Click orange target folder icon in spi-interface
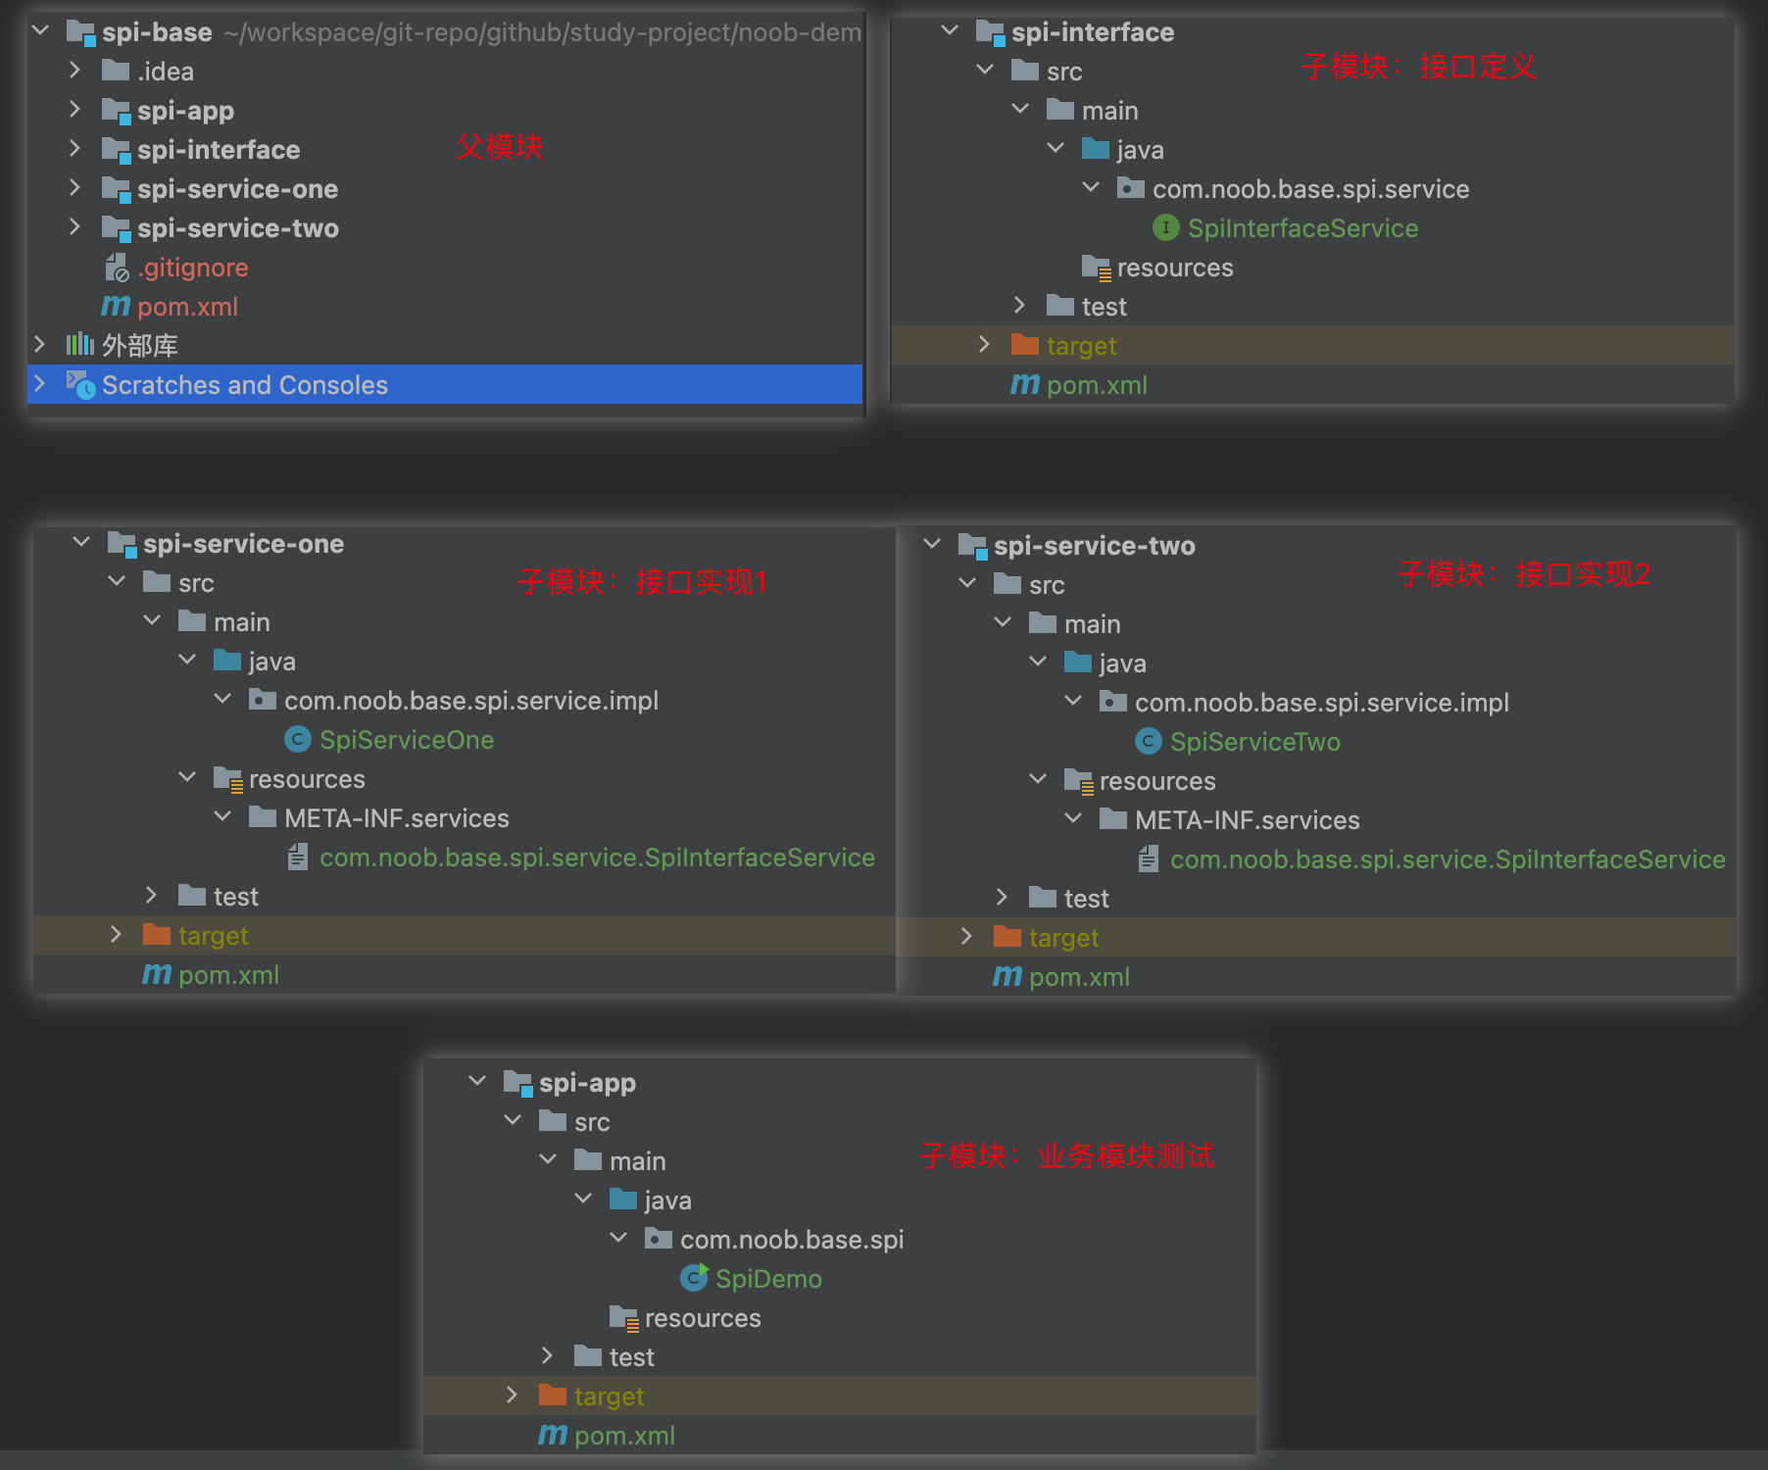This screenshot has width=1768, height=1470. pyautogui.click(x=1025, y=345)
